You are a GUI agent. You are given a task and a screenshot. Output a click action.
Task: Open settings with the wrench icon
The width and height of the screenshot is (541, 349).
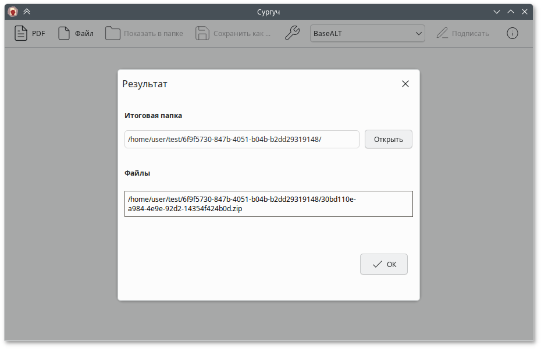(292, 34)
